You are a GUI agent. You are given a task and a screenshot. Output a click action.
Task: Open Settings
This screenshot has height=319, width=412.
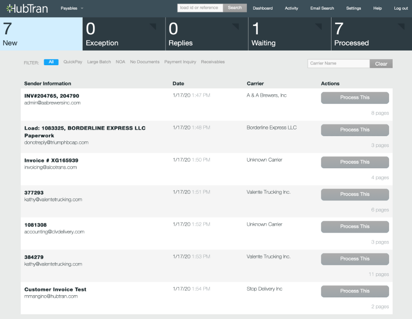tap(353, 8)
